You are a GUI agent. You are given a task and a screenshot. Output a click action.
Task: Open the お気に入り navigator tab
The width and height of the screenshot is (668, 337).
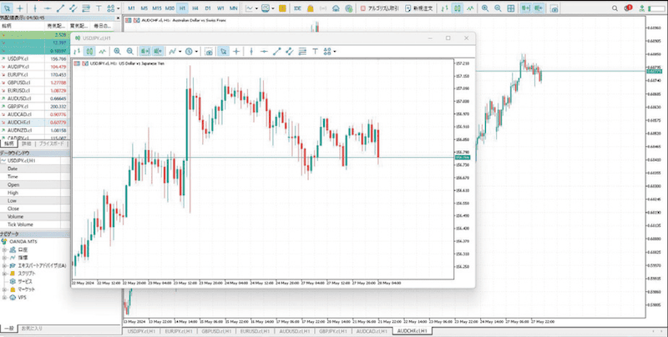pyautogui.click(x=32, y=329)
